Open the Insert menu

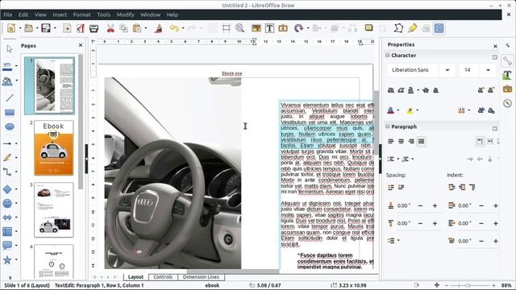tap(60, 14)
